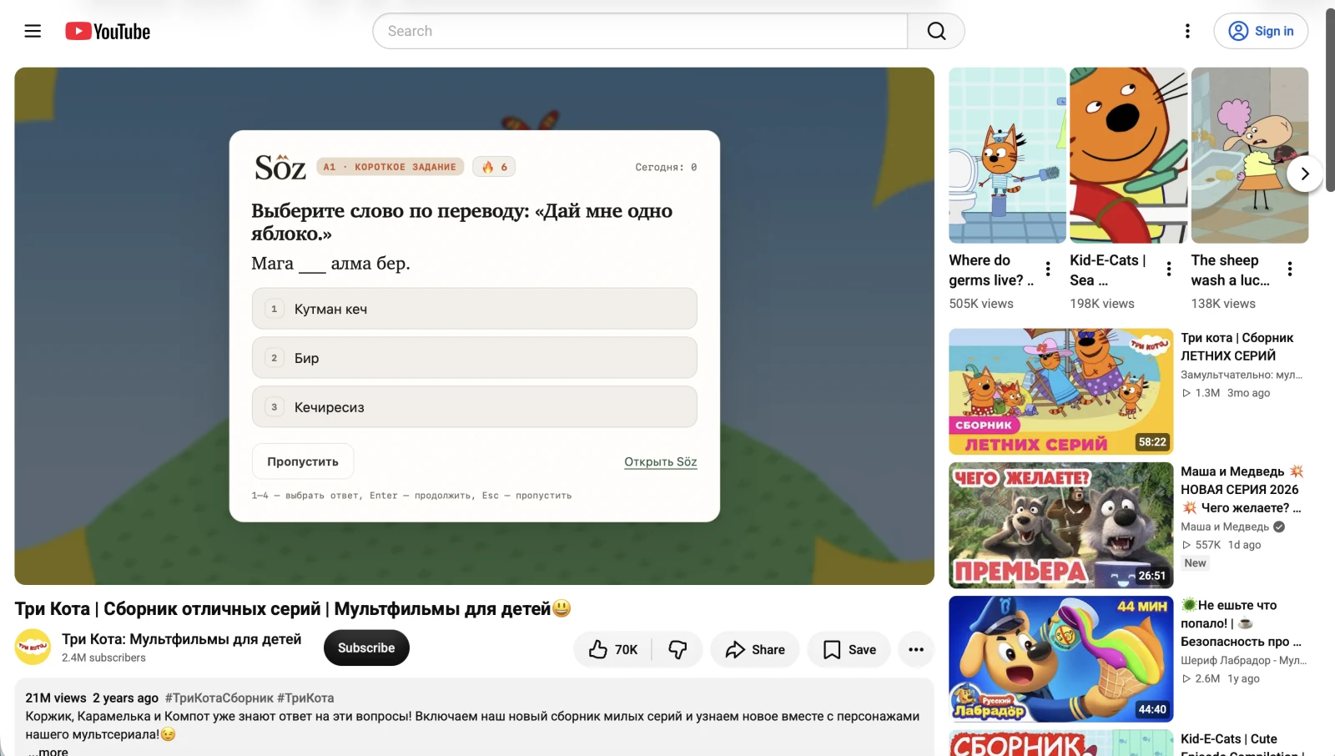Share the video

coord(754,649)
